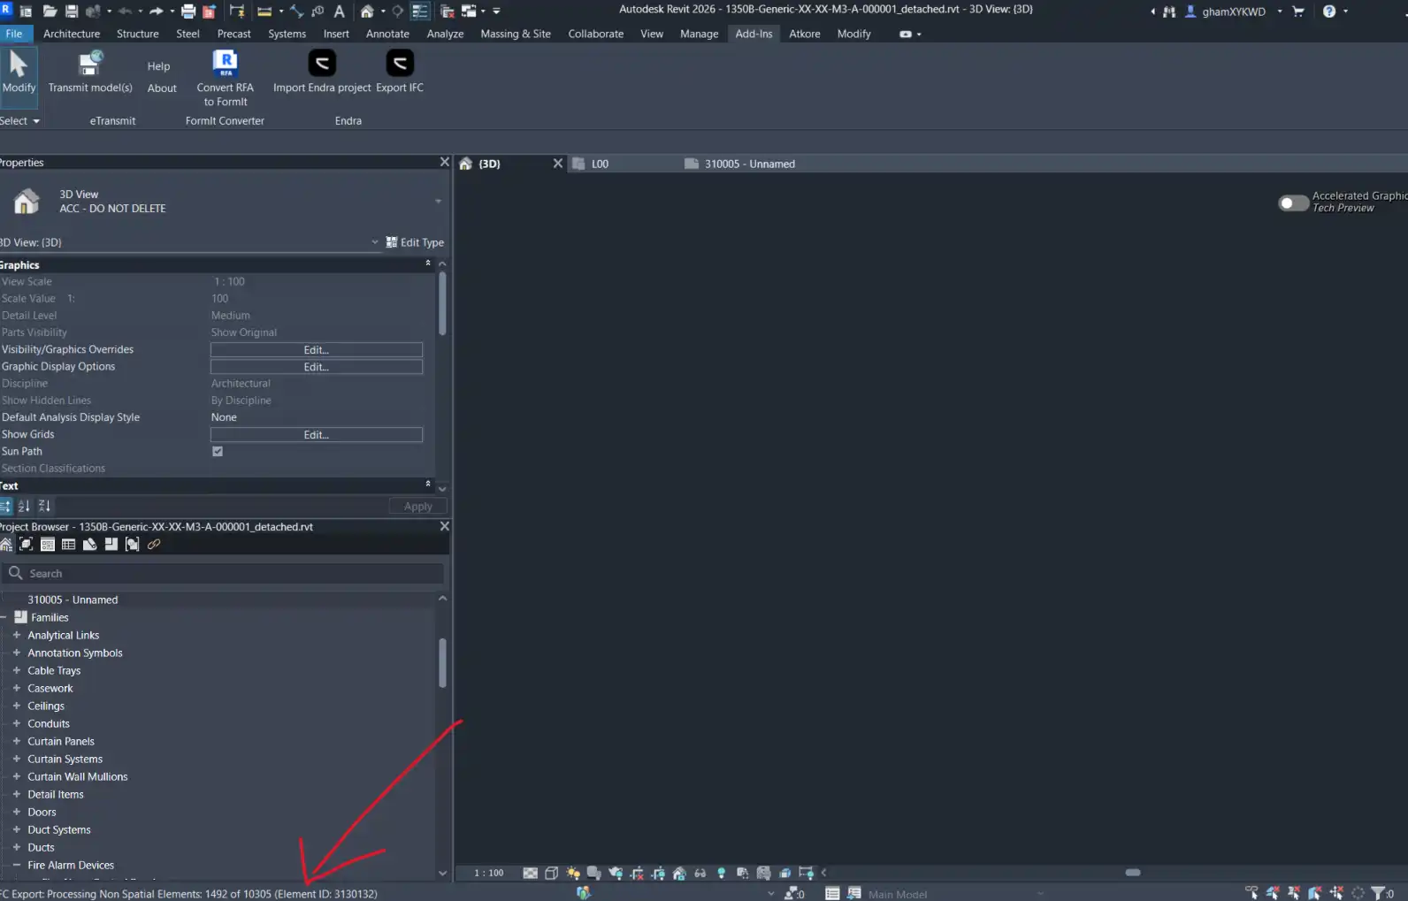1408x901 pixels.
Task: Expand the Doors family category
Action: point(16,812)
